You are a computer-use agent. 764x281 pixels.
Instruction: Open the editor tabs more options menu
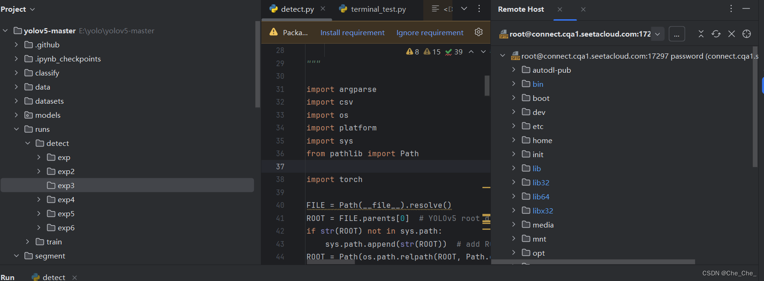coord(479,9)
